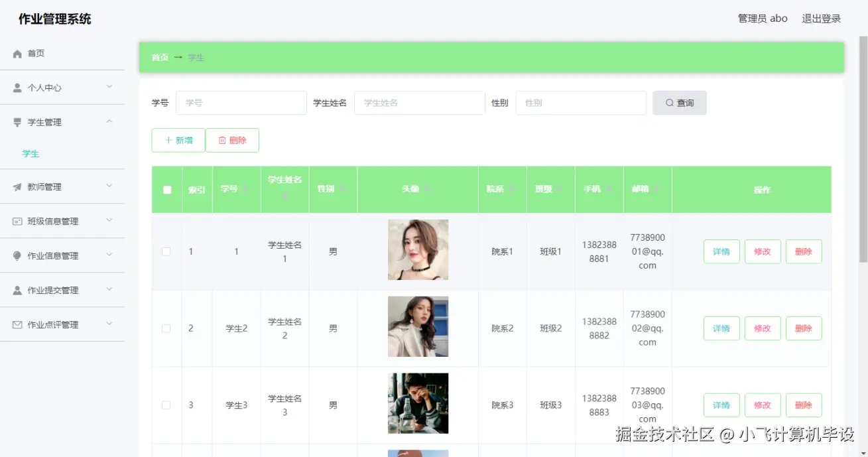Click 退出登录 to log out
The height and width of the screenshot is (457, 868).
click(822, 19)
